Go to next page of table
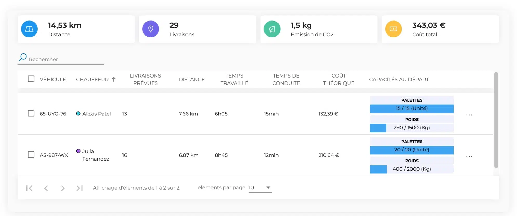The width and height of the screenshot is (517, 216). click(x=63, y=188)
